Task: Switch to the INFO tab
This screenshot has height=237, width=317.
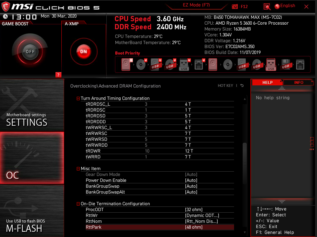Action: coord(298,82)
